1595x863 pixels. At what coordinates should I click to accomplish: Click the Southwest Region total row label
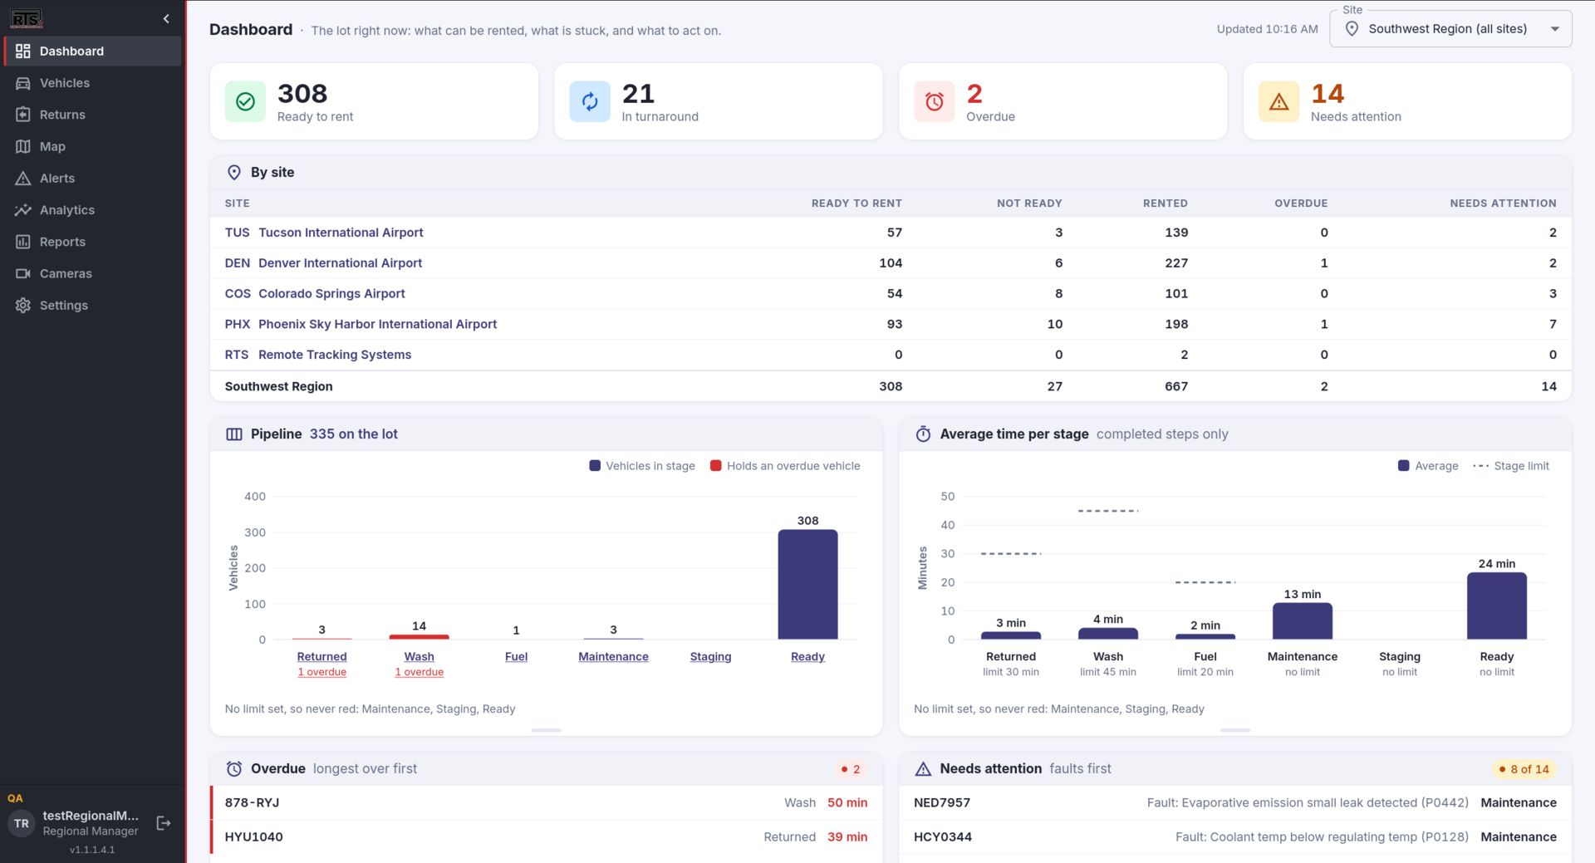pos(279,386)
